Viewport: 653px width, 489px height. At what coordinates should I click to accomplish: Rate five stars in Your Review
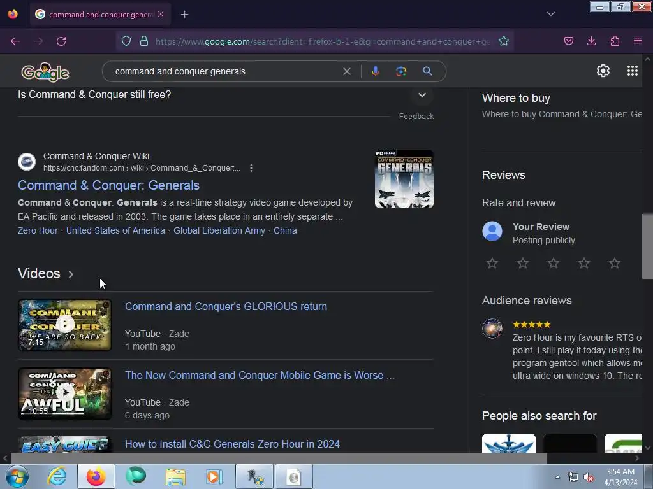615,263
